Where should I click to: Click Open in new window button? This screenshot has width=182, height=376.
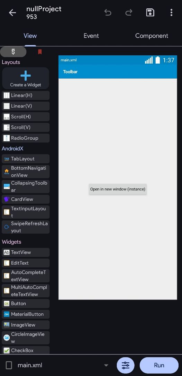coord(118,189)
